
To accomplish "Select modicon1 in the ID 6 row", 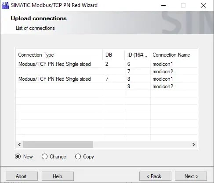I will pos(163,64).
